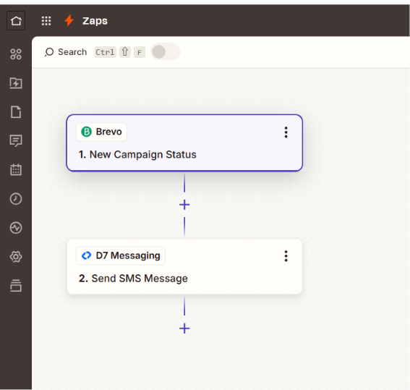Open the Home icon in top bar
This screenshot has height=390, width=410.
coord(16,21)
